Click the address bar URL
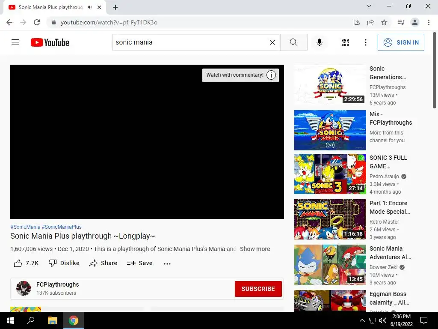This screenshot has width=438, height=329. pos(109,22)
